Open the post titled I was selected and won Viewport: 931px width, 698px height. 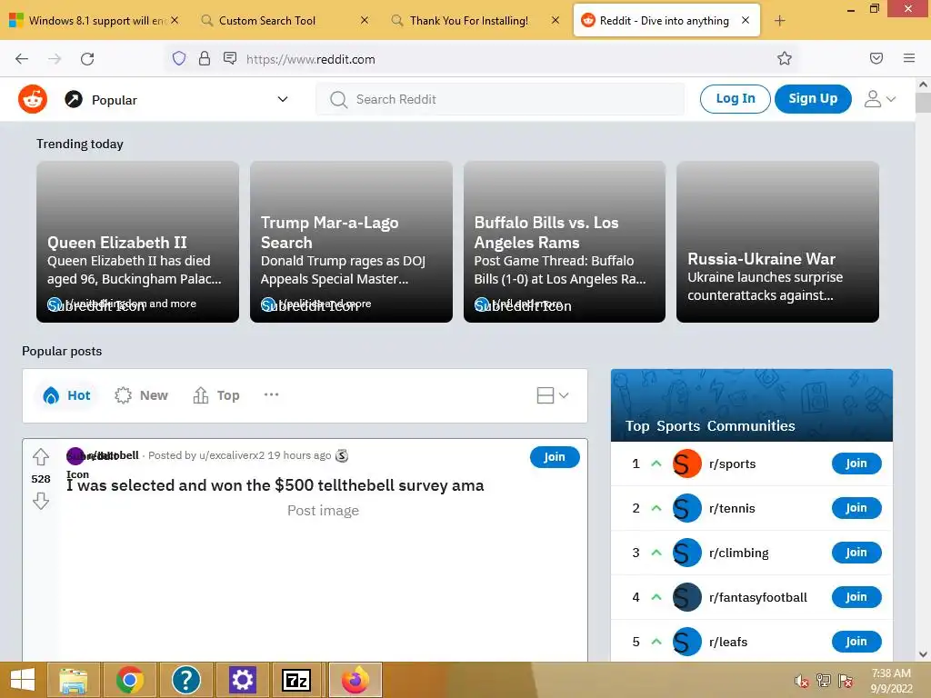coord(275,485)
